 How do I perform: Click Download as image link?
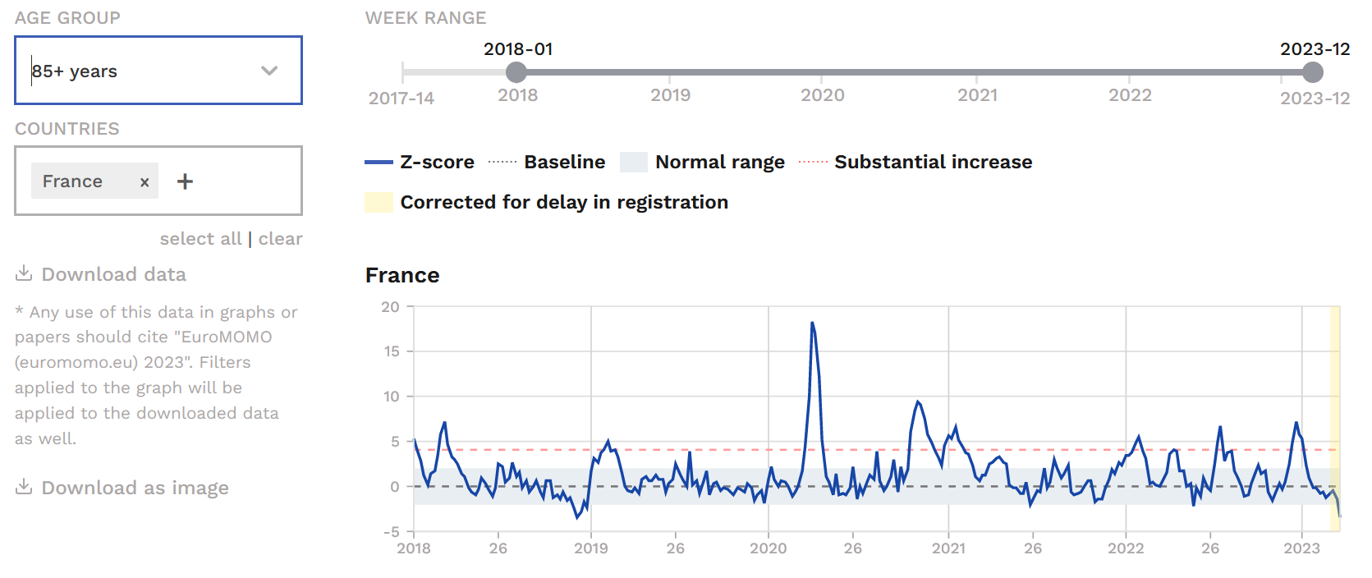pos(135,488)
